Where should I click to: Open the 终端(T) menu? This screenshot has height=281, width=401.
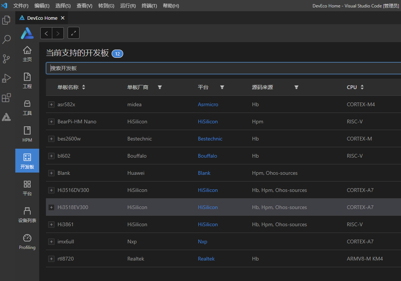149,6
